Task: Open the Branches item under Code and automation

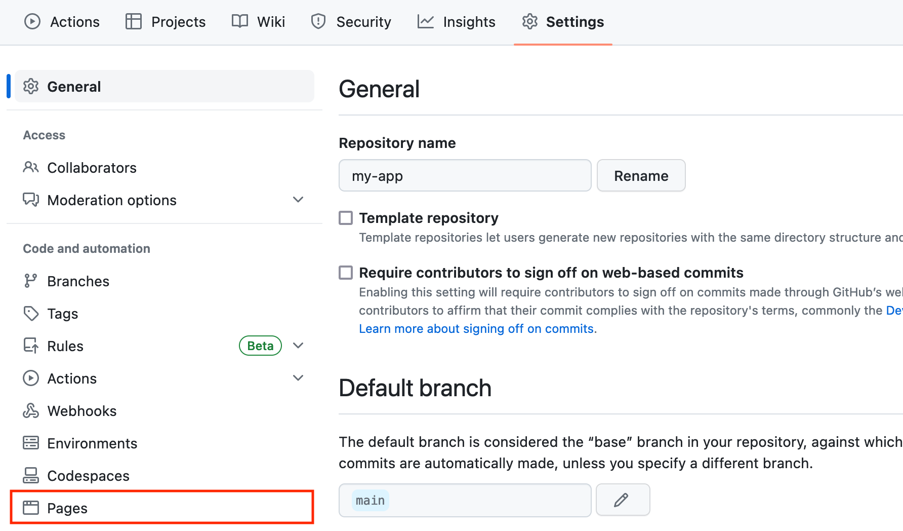Action: click(x=78, y=281)
